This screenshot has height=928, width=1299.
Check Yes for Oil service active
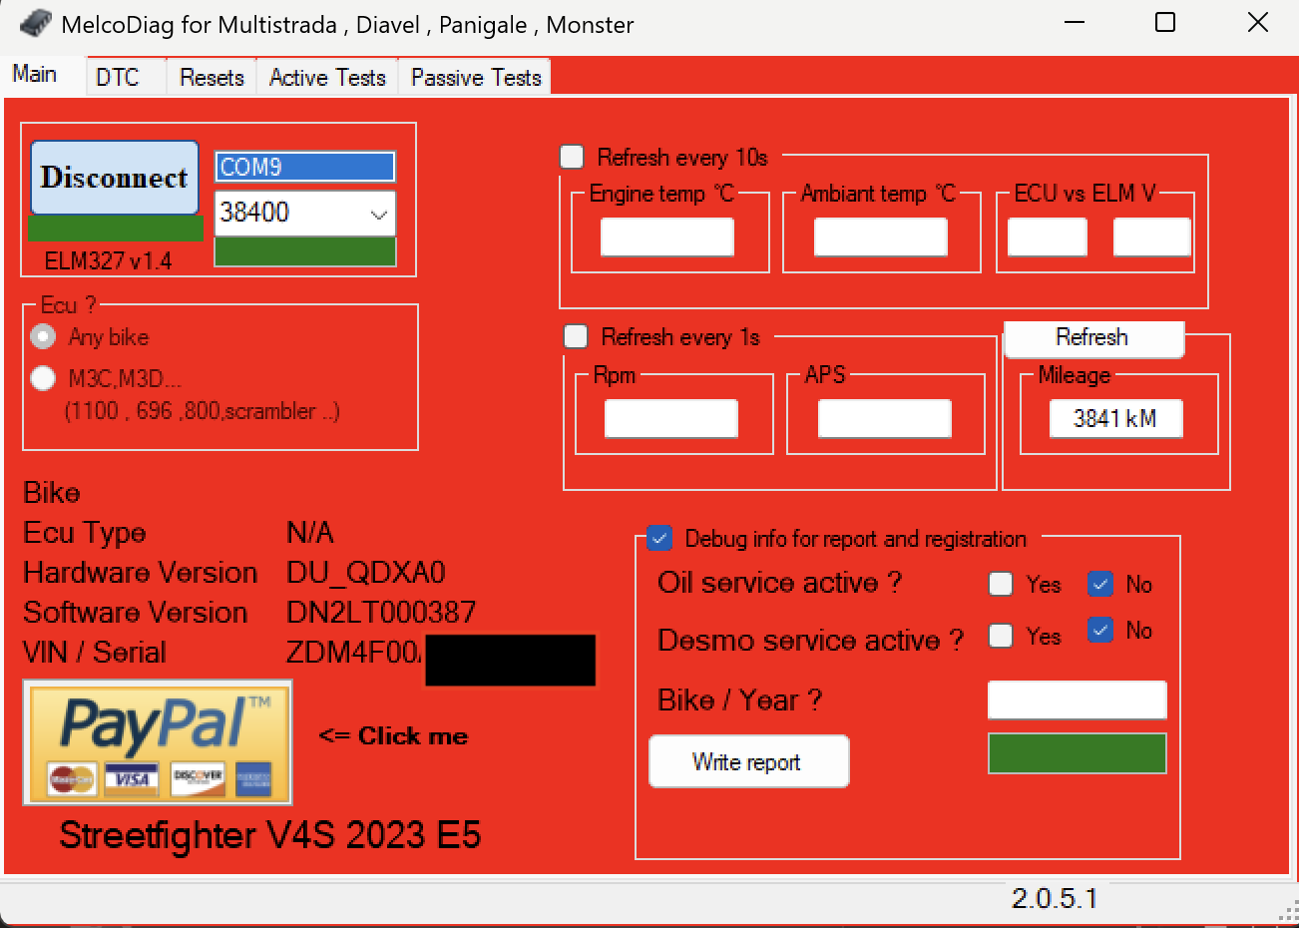pyautogui.click(x=1001, y=584)
